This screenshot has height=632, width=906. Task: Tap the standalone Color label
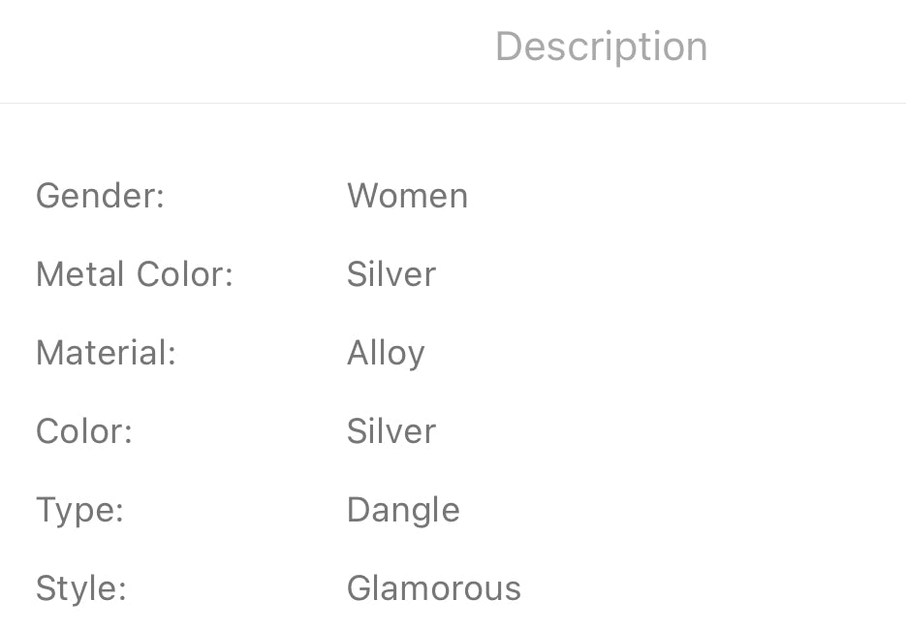coord(84,431)
